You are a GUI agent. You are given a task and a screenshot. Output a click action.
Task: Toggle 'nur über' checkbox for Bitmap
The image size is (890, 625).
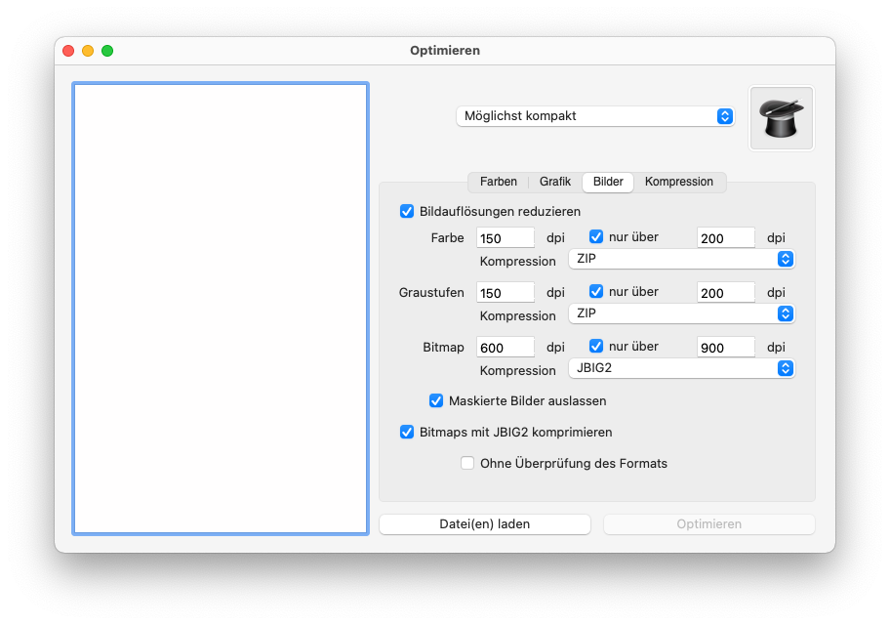(x=596, y=347)
